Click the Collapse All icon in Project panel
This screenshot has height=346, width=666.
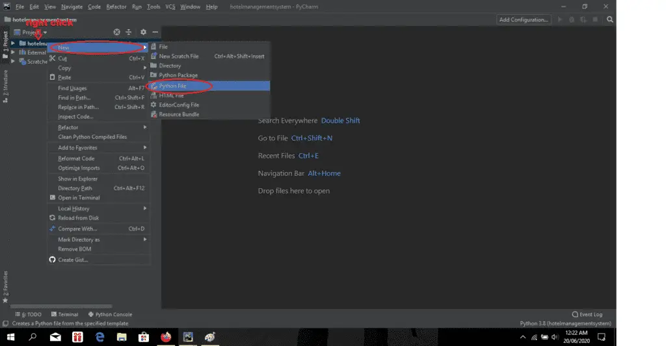(129, 32)
